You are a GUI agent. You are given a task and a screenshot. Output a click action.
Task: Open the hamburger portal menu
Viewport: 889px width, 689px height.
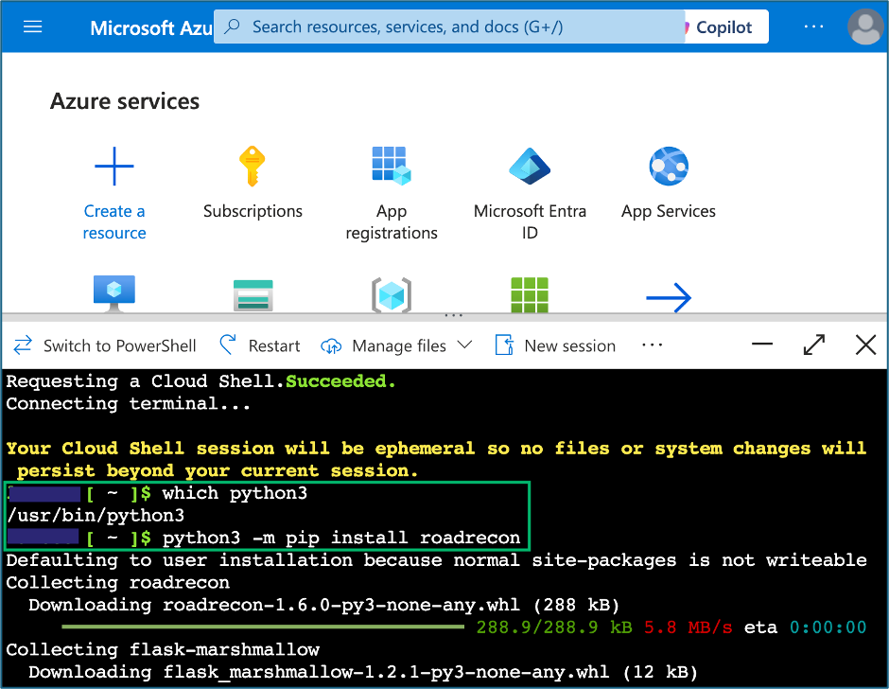pos(32,26)
